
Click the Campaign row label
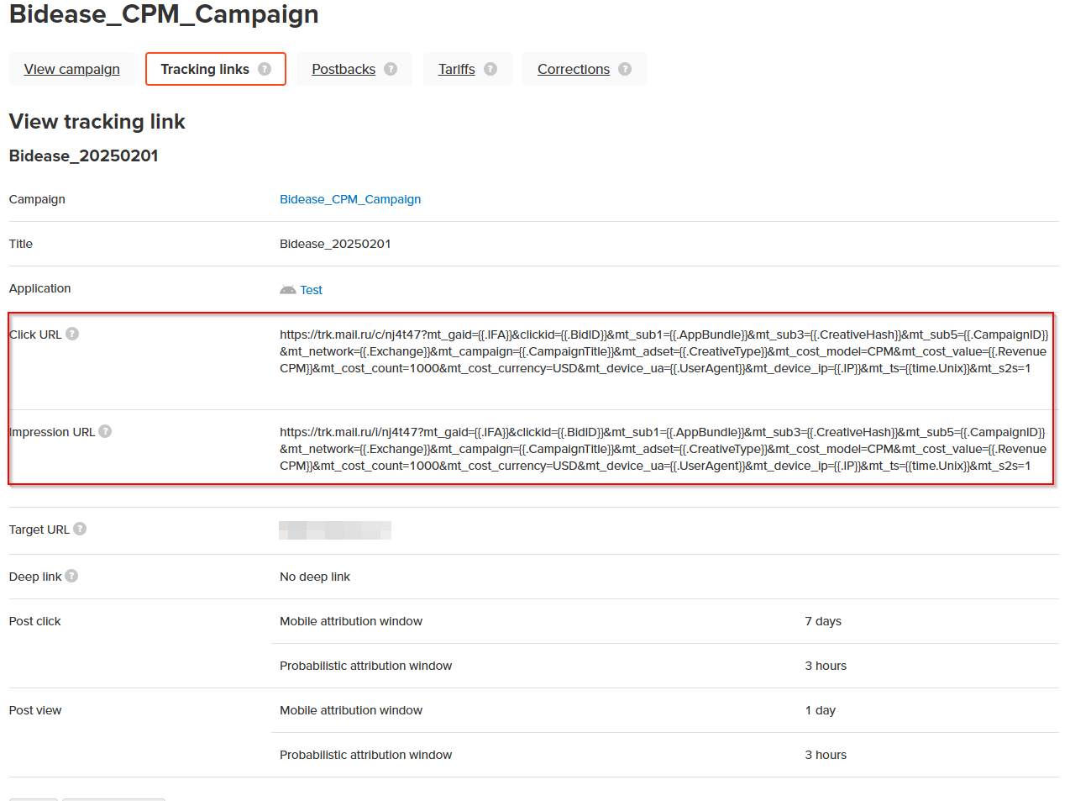[x=37, y=199]
